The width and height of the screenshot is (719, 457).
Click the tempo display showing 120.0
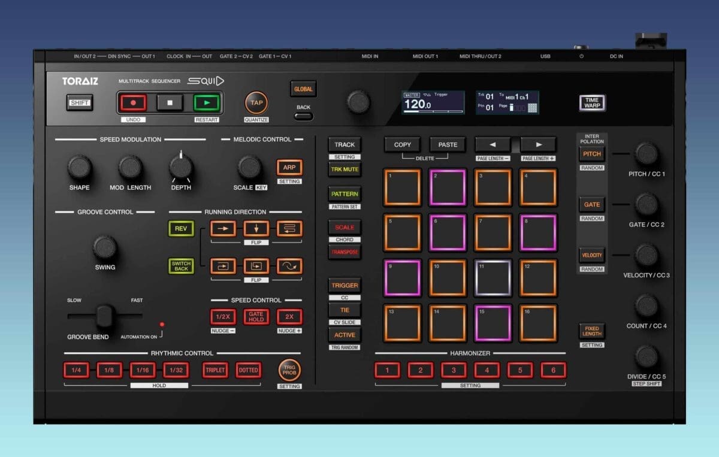pos(433,102)
